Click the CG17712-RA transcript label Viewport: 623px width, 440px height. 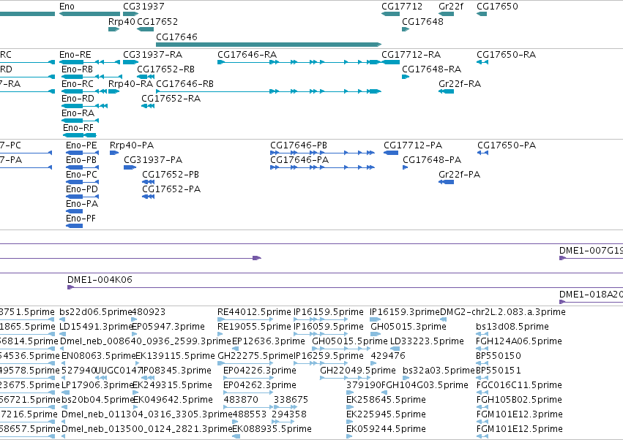(411, 55)
